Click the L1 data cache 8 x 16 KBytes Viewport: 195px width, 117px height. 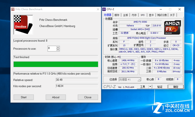[162, 60]
